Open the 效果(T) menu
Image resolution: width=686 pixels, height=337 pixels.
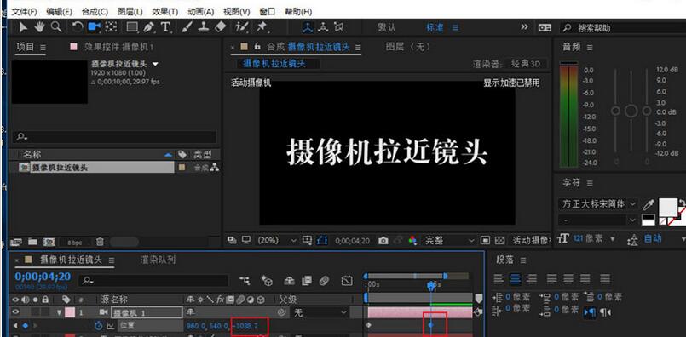(x=165, y=11)
